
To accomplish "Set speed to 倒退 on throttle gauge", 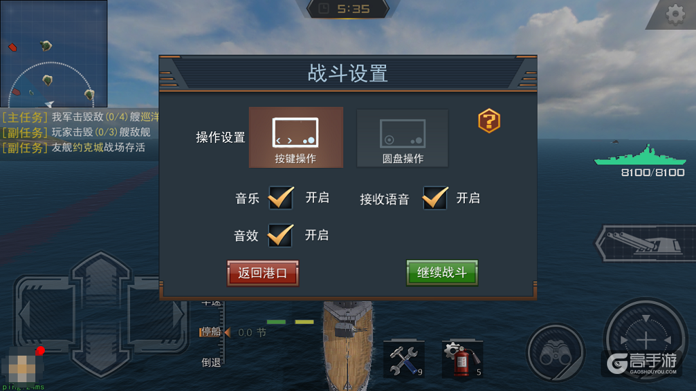I will (211, 362).
